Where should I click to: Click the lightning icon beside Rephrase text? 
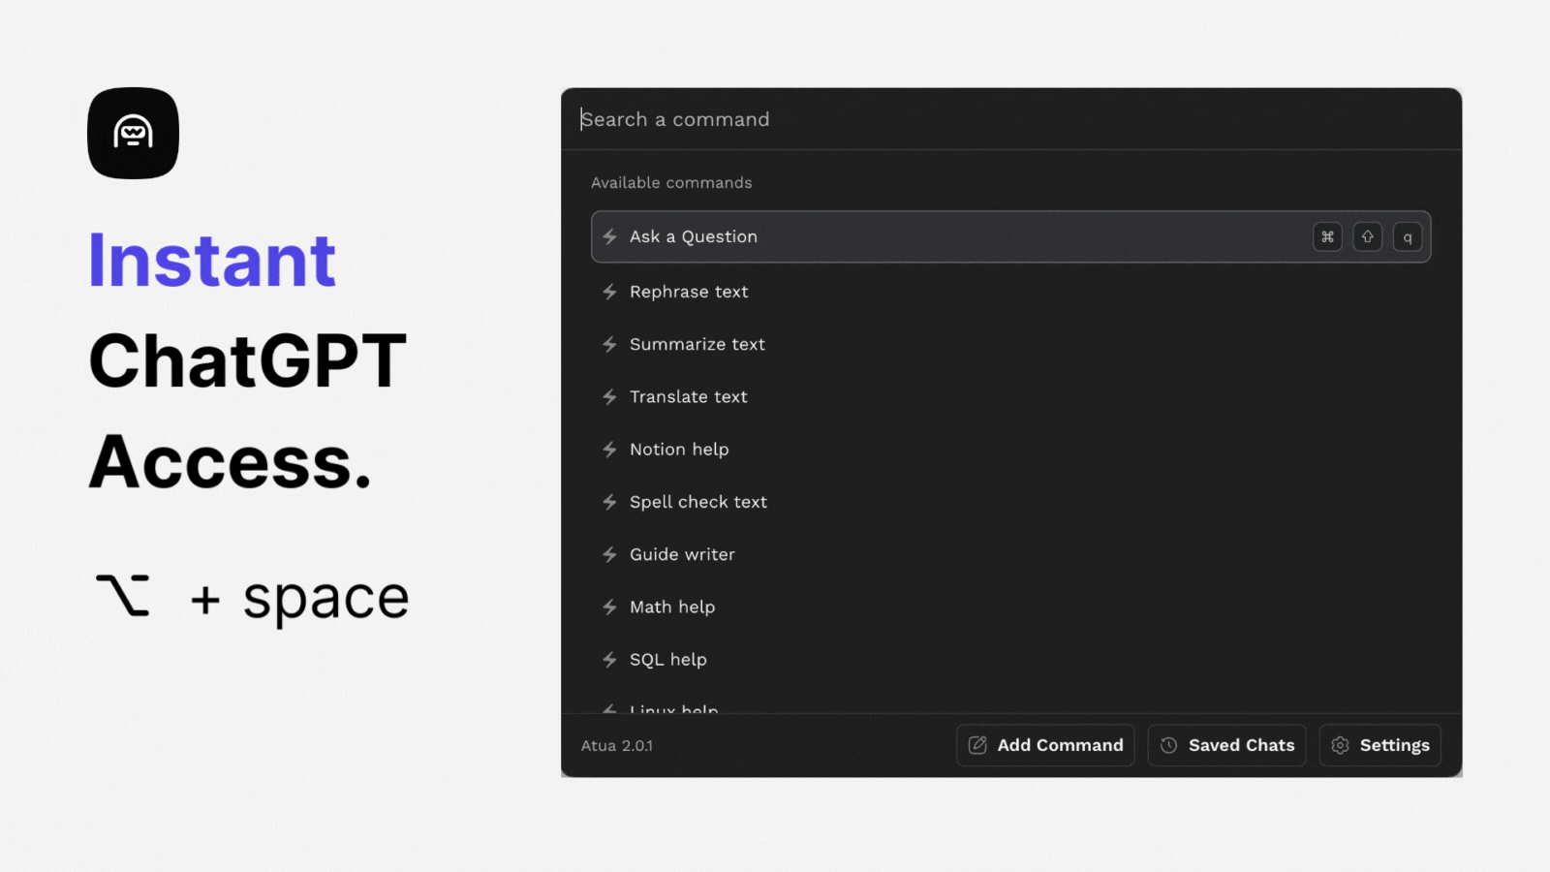pos(609,292)
